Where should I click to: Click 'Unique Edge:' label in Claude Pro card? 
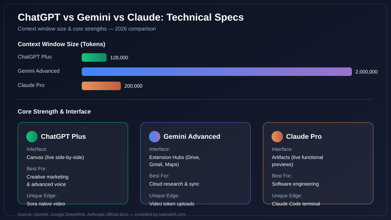pos(287,196)
